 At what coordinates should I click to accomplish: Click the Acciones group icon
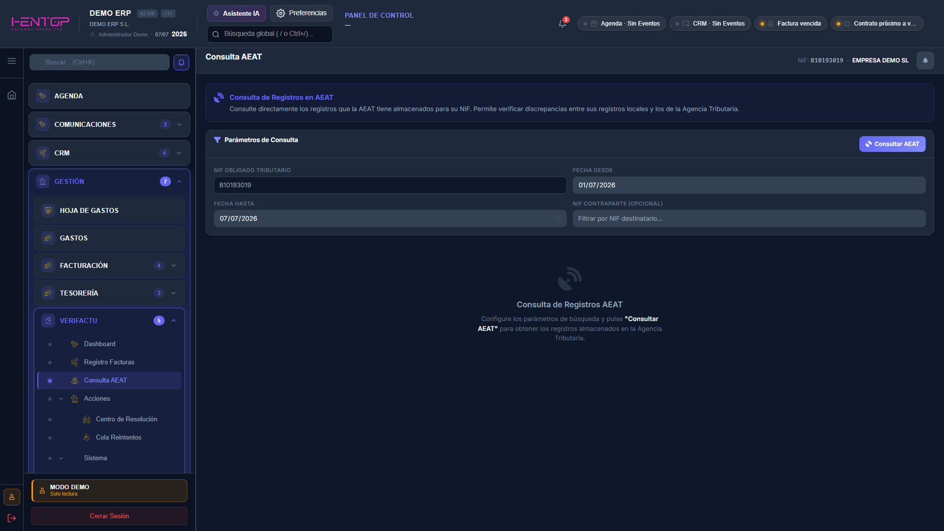[x=75, y=399]
